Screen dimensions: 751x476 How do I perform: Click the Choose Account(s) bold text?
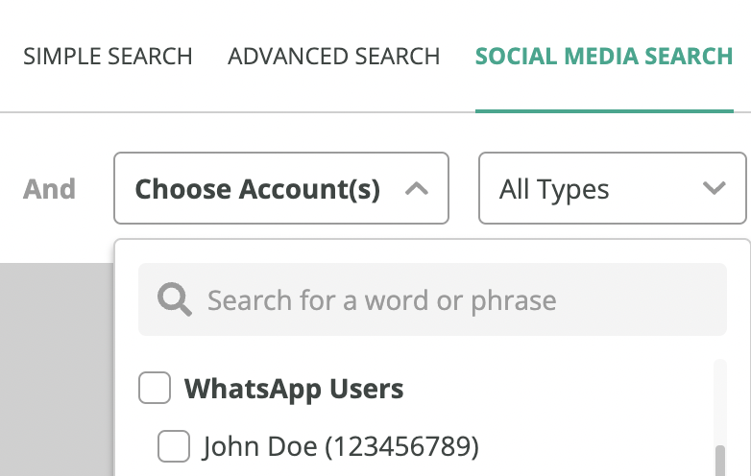257,189
